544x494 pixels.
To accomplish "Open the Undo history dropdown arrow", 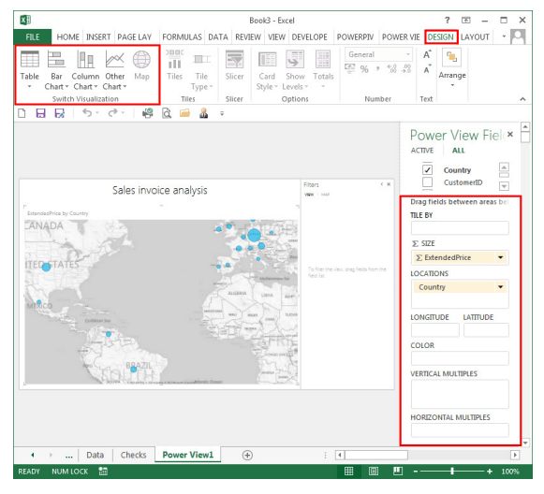I will click(97, 113).
